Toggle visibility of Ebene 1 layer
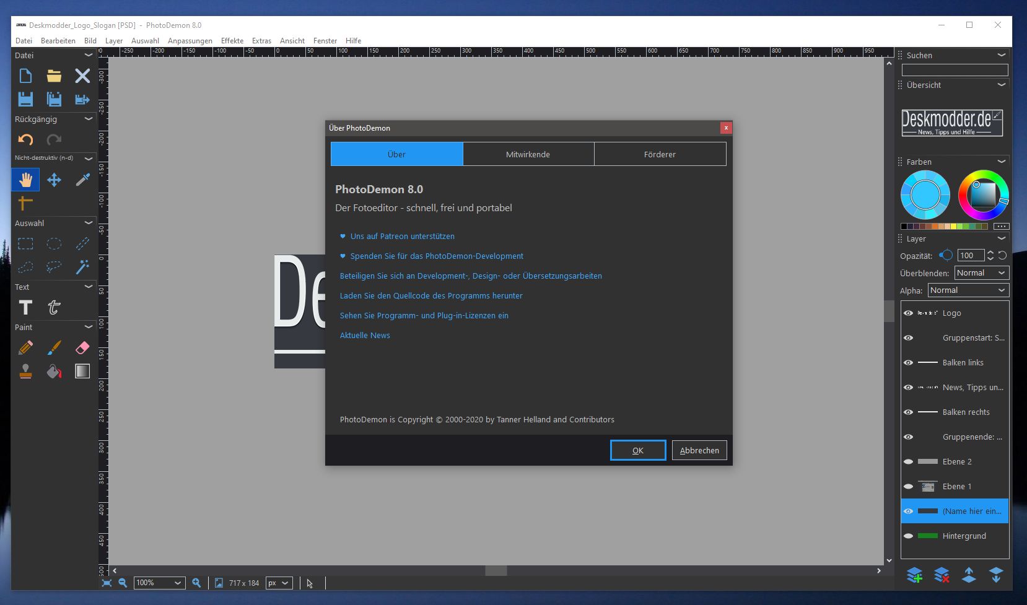The image size is (1027, 605). pyautogui.click(x=908, y=487)
